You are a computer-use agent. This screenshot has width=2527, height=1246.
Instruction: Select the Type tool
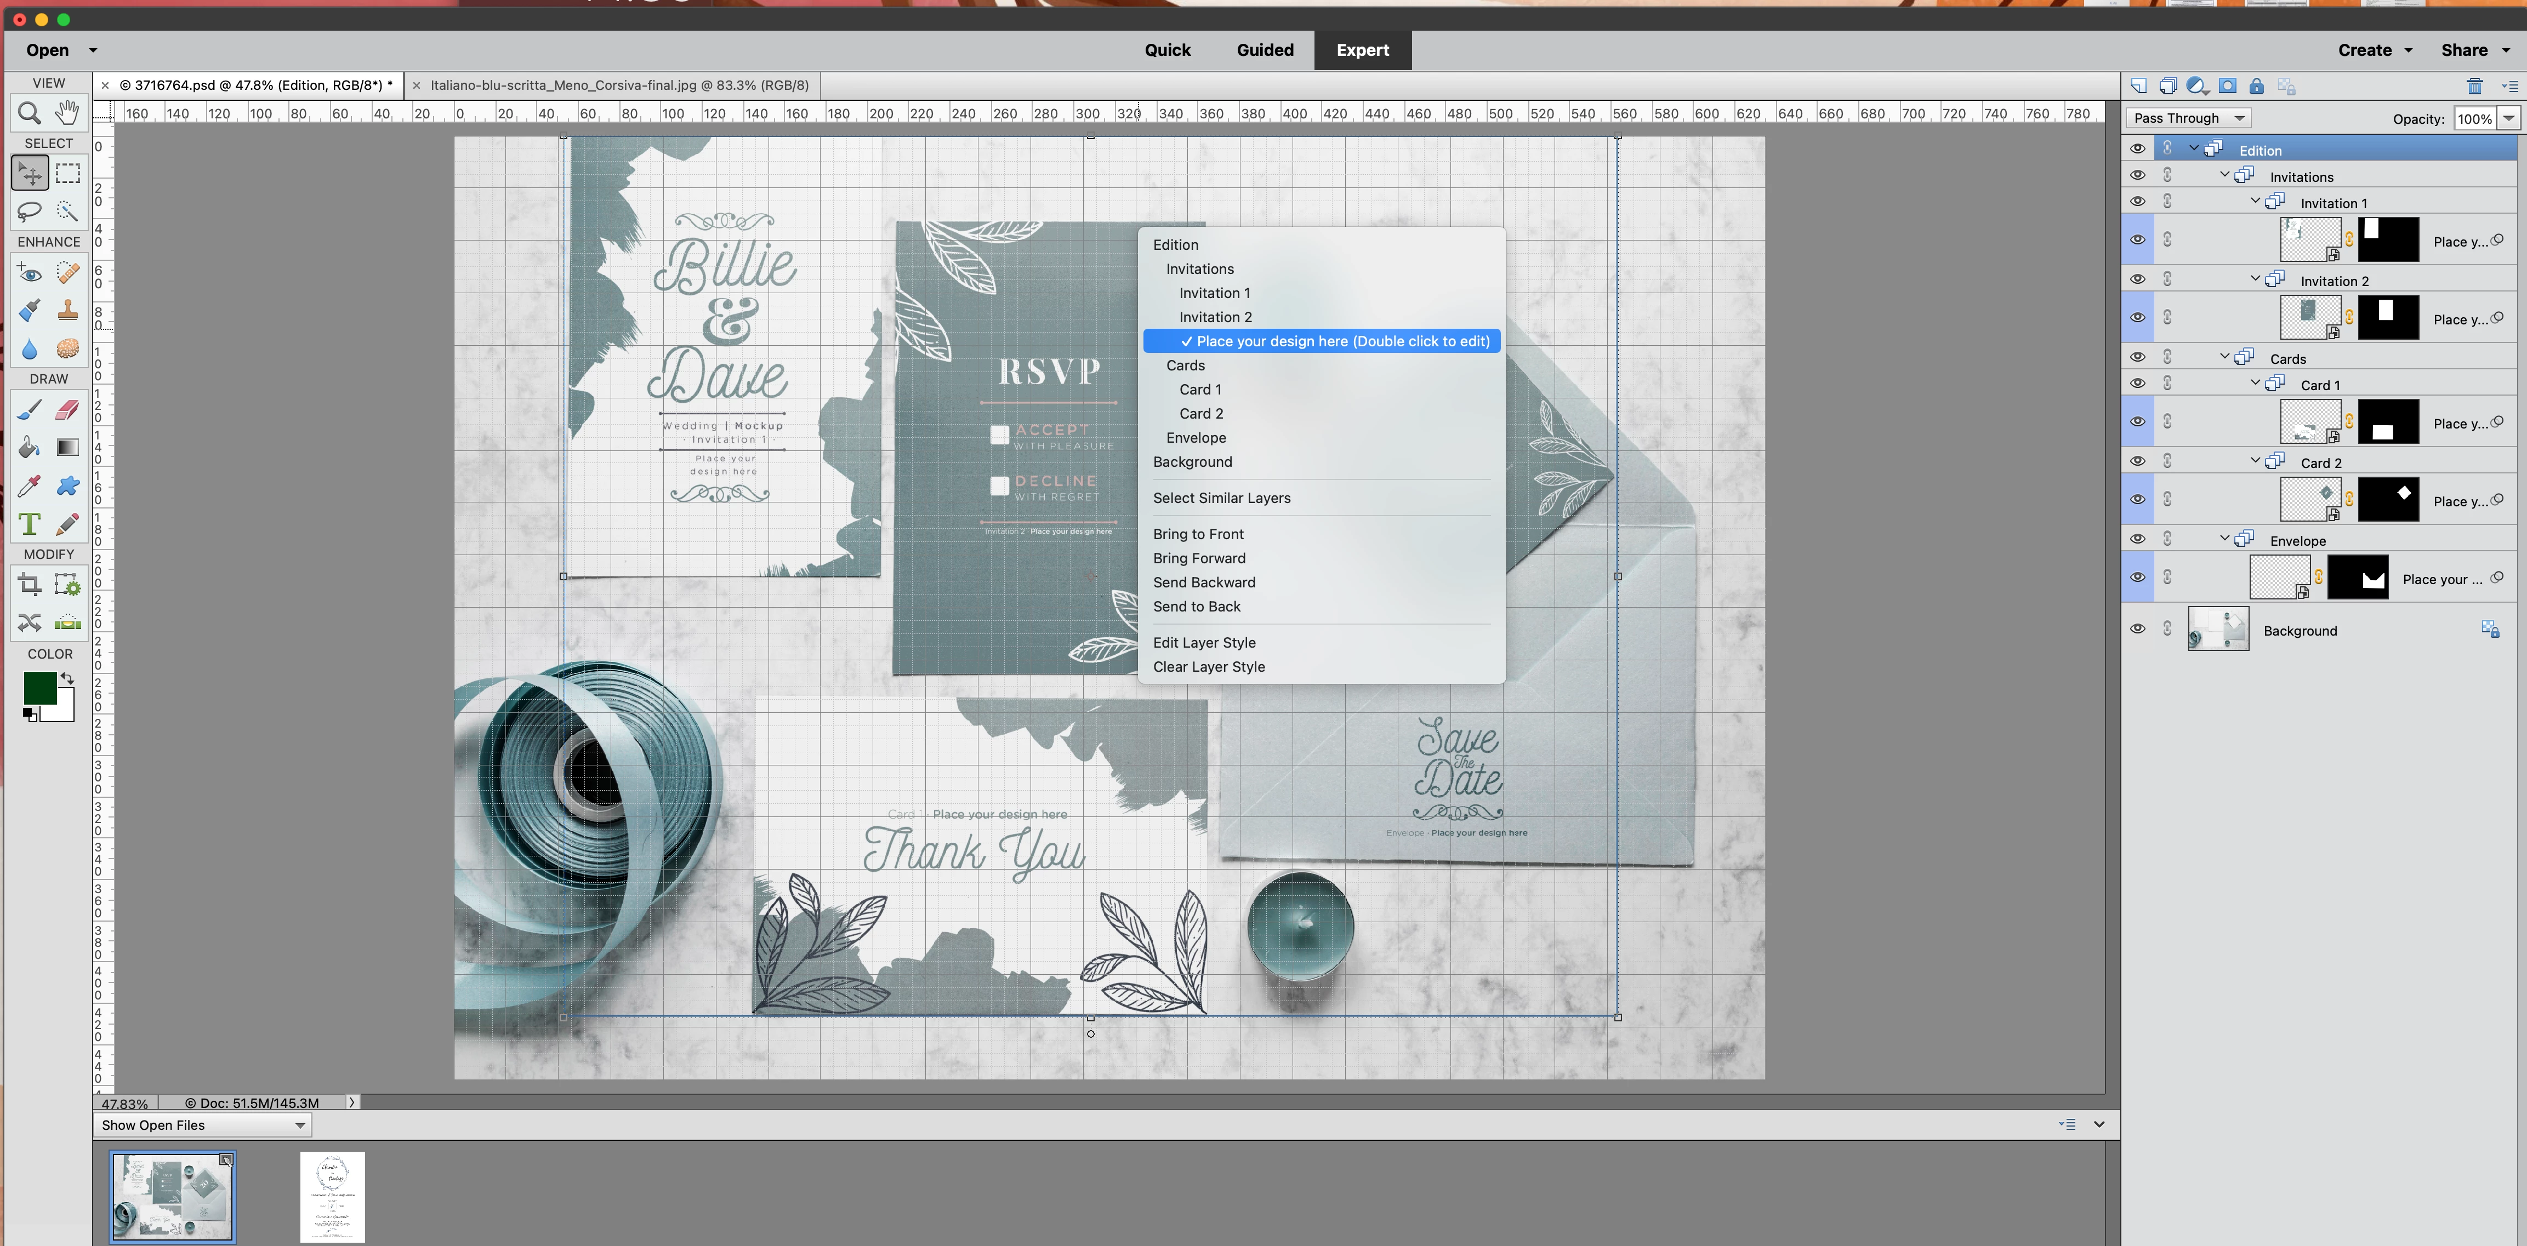point(30,524)
